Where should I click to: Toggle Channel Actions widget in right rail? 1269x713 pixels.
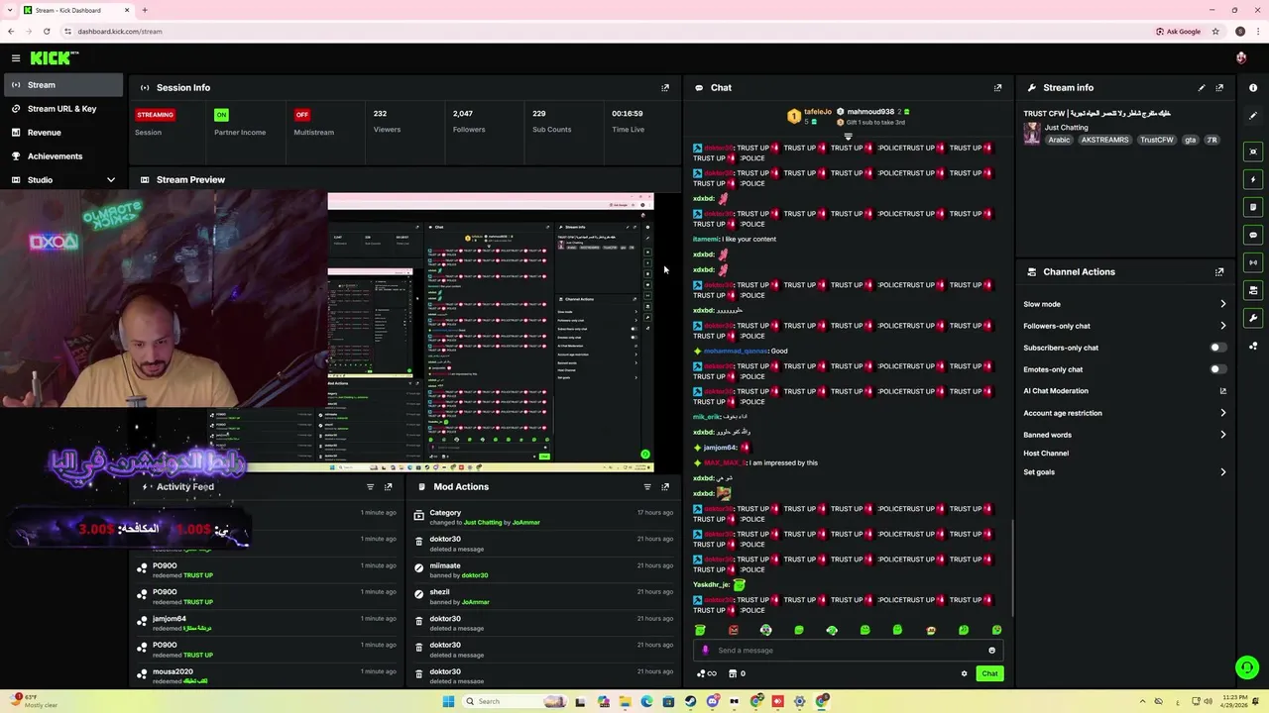(x=1253, y=290)
